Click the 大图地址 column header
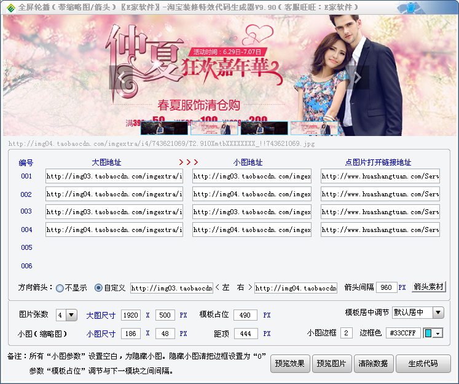This screenshot has height=384, width=459. pos(106,162)
